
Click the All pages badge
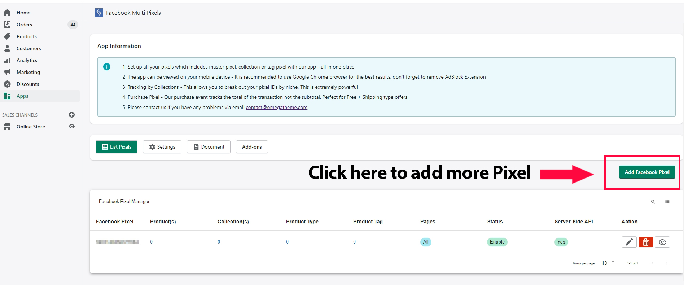[x=426, y=242]
